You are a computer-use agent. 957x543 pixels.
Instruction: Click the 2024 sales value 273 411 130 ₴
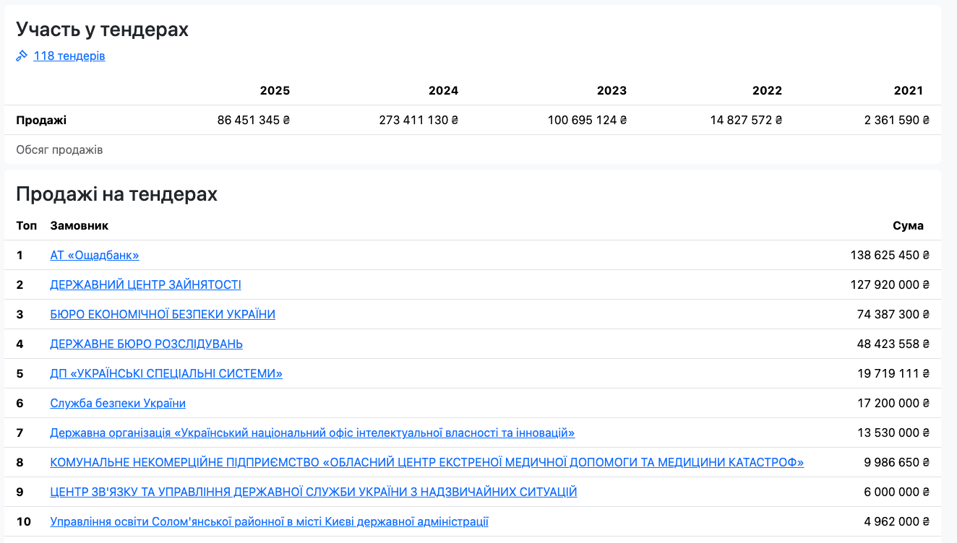[x=419, y=120]
